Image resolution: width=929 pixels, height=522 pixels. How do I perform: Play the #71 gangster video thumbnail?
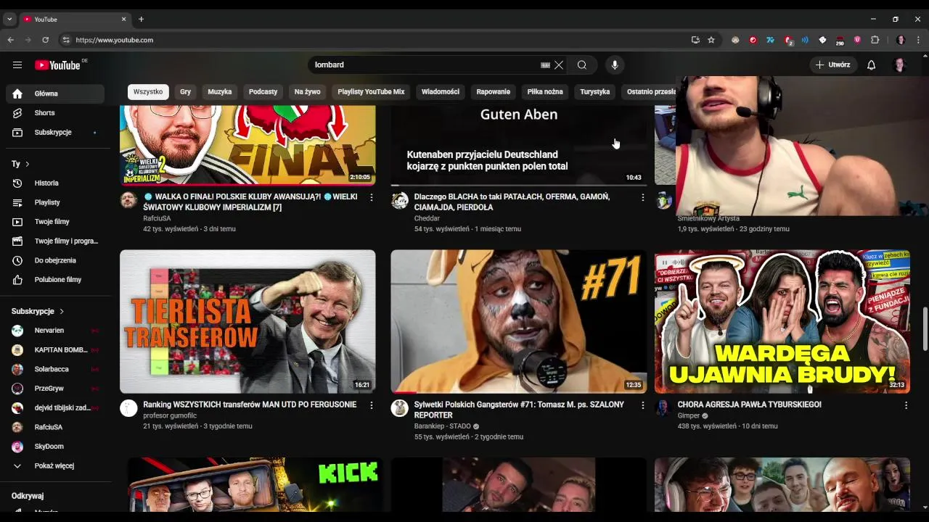pos(519,322)
